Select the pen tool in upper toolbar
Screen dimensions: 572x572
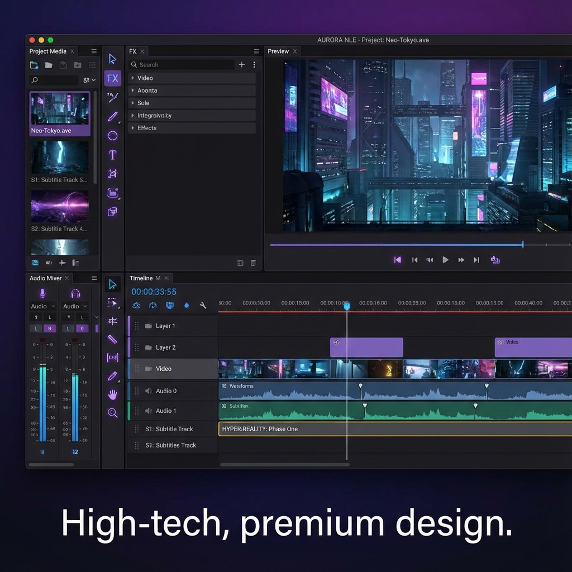[x=112, y=117]
